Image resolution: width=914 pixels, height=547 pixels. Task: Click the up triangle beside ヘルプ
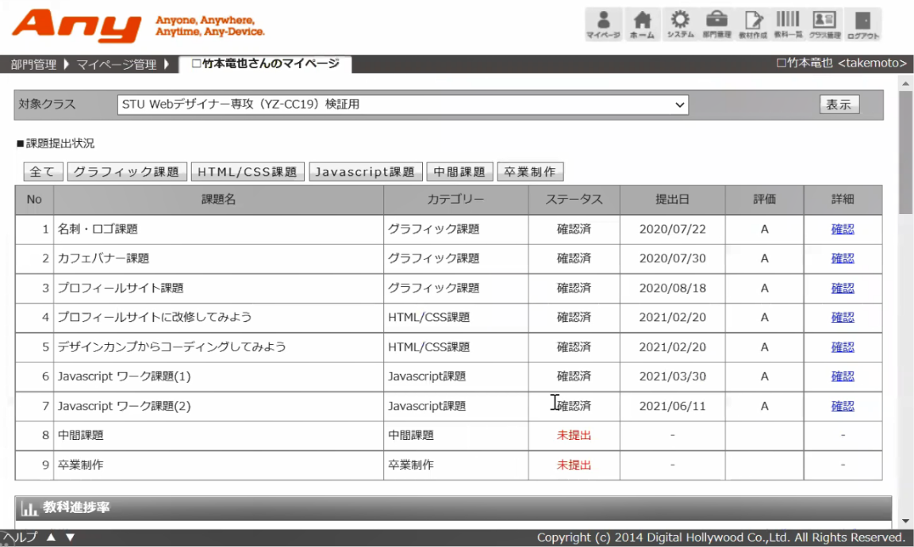pos(51,537)
